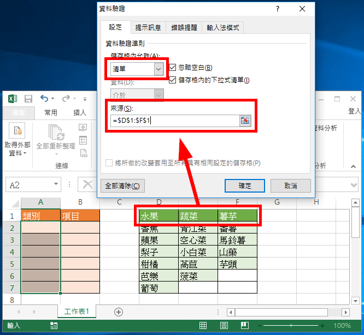Image resolution: width=364 pixels, height=335 pixels.
Task: Select Normal view icon in status bar
Action: pos(203,326)
